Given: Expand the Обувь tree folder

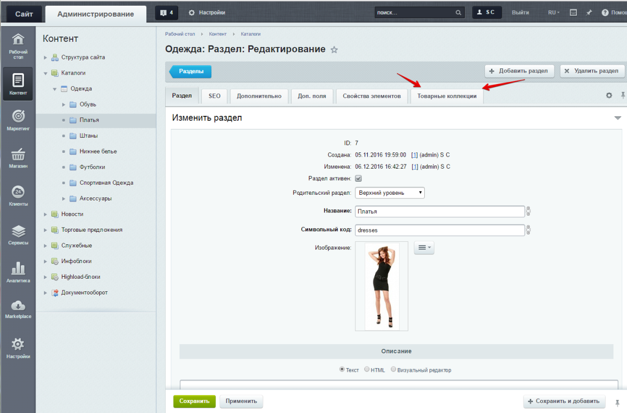Looking at the screenshot, I should pos(64,104).
